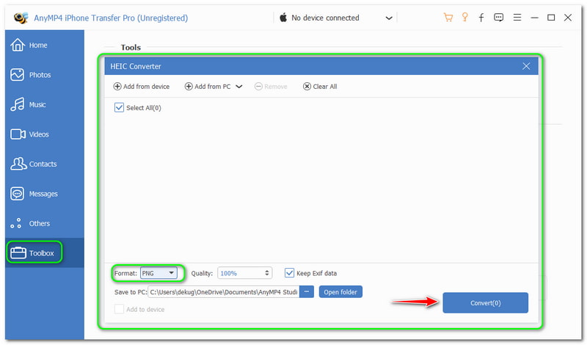The height and width of the screenshot is (345, 587).
Task: Expand the No device connected dropdown
Action: (x=389, y=18)
